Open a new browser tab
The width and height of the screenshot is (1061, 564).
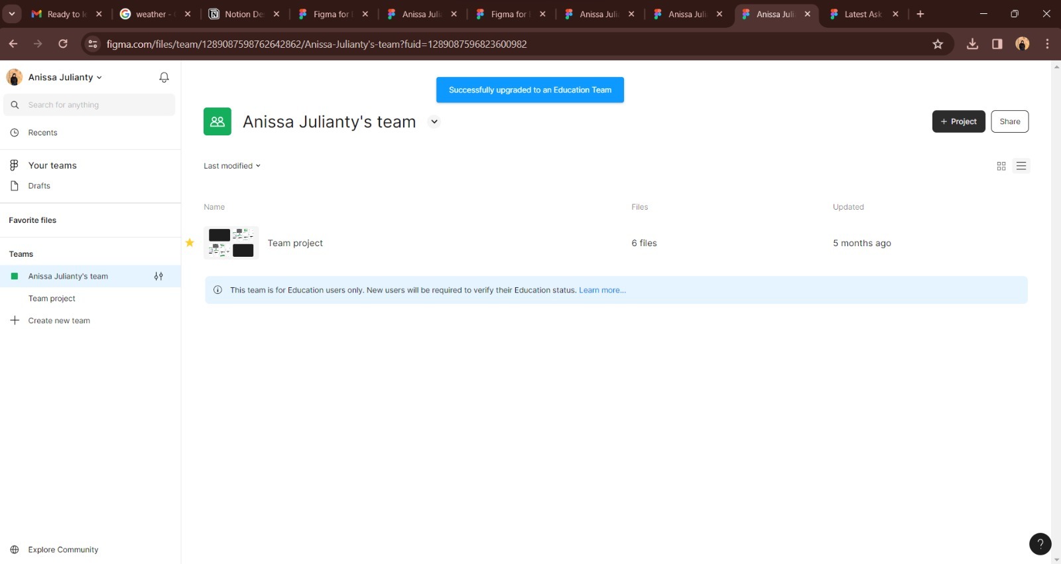pos(920,14)
